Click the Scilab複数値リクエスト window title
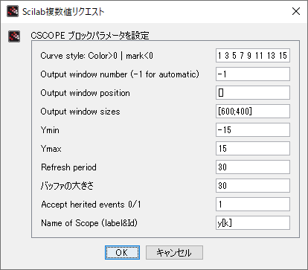This screenshot has height=270, width=308. [63, 12]
